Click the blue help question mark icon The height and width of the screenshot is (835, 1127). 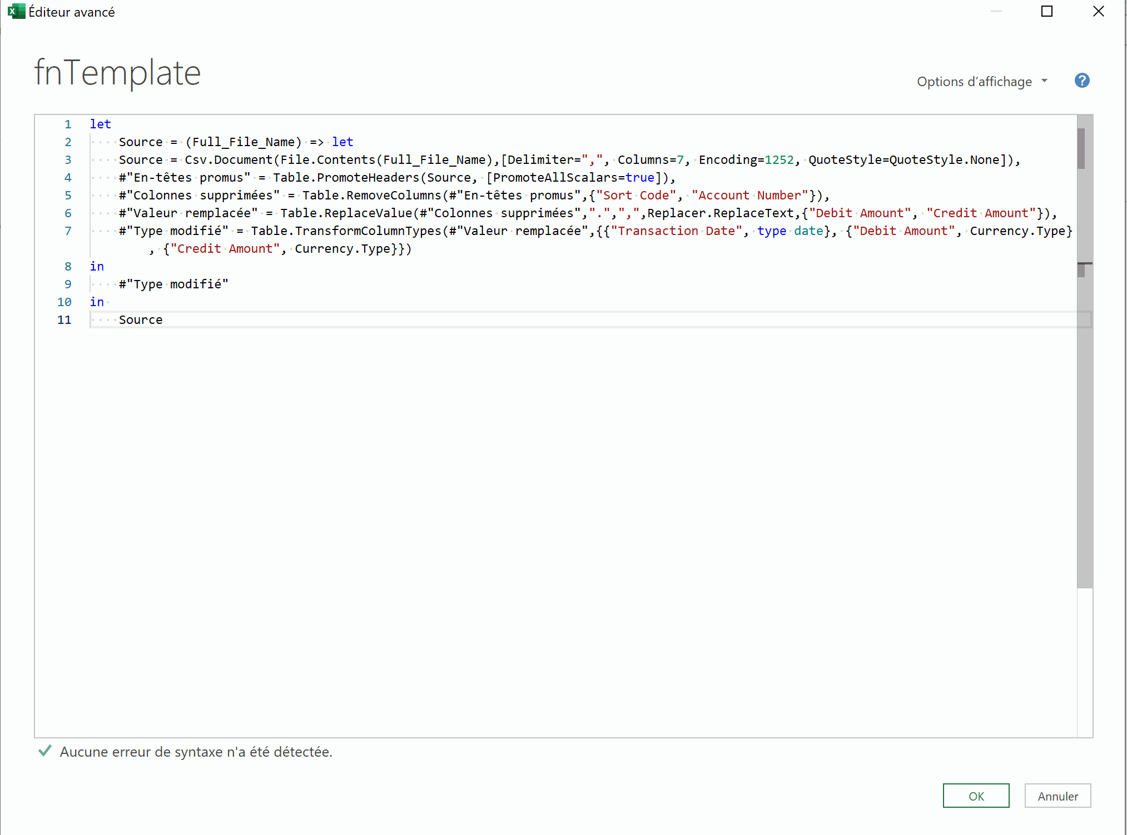(1081, 81)
